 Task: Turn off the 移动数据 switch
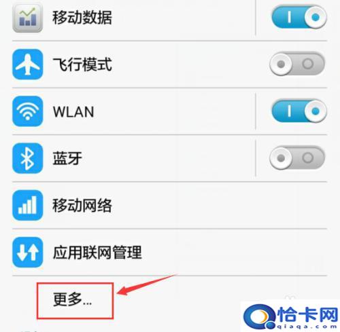[x=299, y=17]
